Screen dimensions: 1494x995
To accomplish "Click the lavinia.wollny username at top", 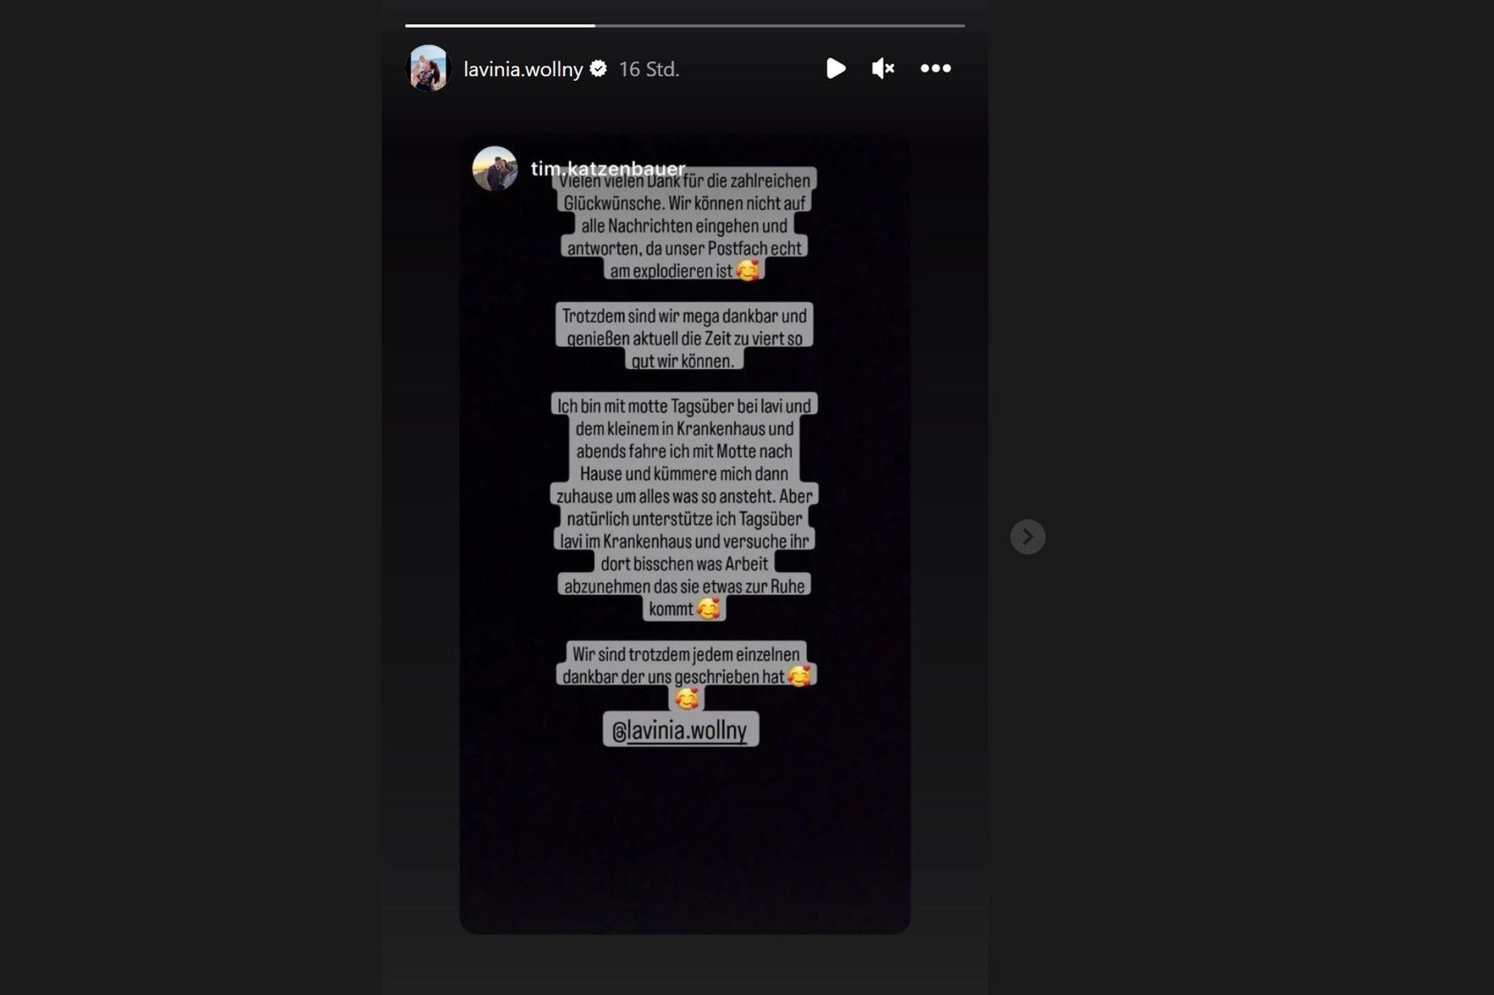I will tap(523, 69).
